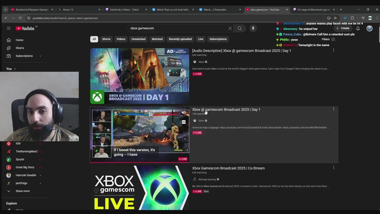The width and height of the screenshot is (380, 214).
Task: Open Audio Description Xbox gamescom Broadcast title
Action: (x=242, y=51)
